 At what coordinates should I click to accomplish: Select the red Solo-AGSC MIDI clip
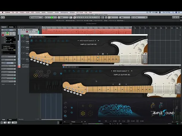(x=86, y=31)
